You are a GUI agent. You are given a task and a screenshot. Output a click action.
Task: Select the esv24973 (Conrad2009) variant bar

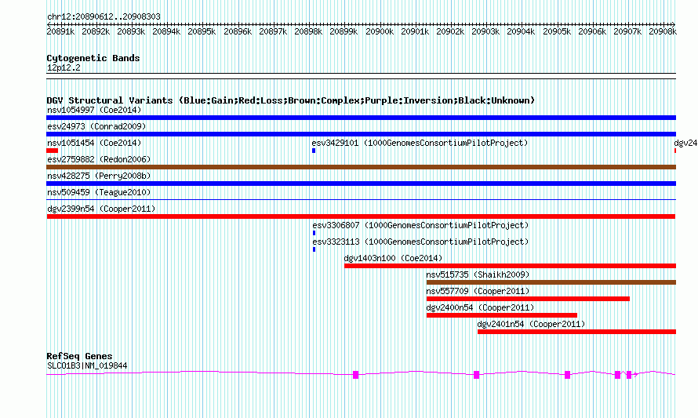(x=361, y=134)
